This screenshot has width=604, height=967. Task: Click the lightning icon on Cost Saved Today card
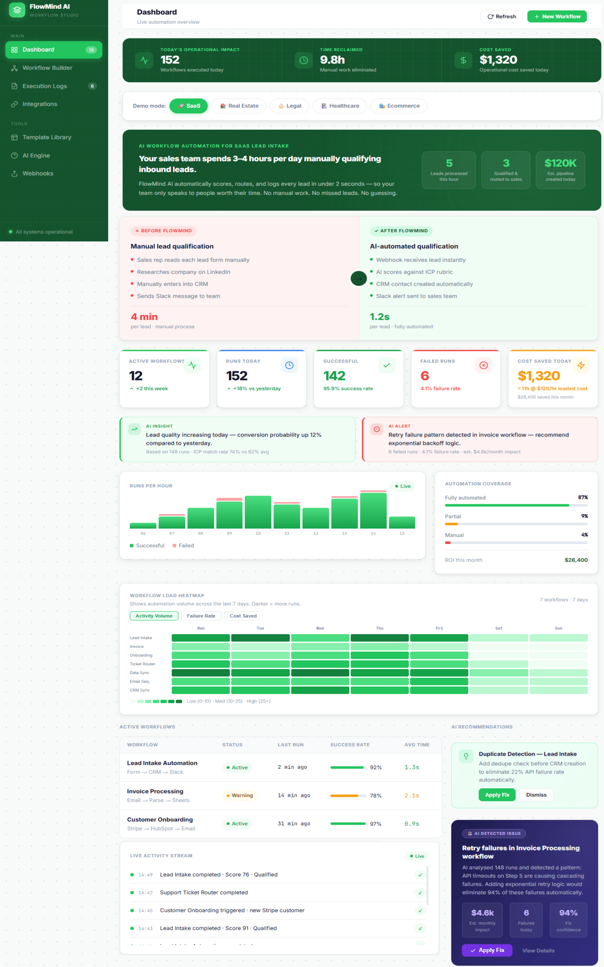pos(581,366)
